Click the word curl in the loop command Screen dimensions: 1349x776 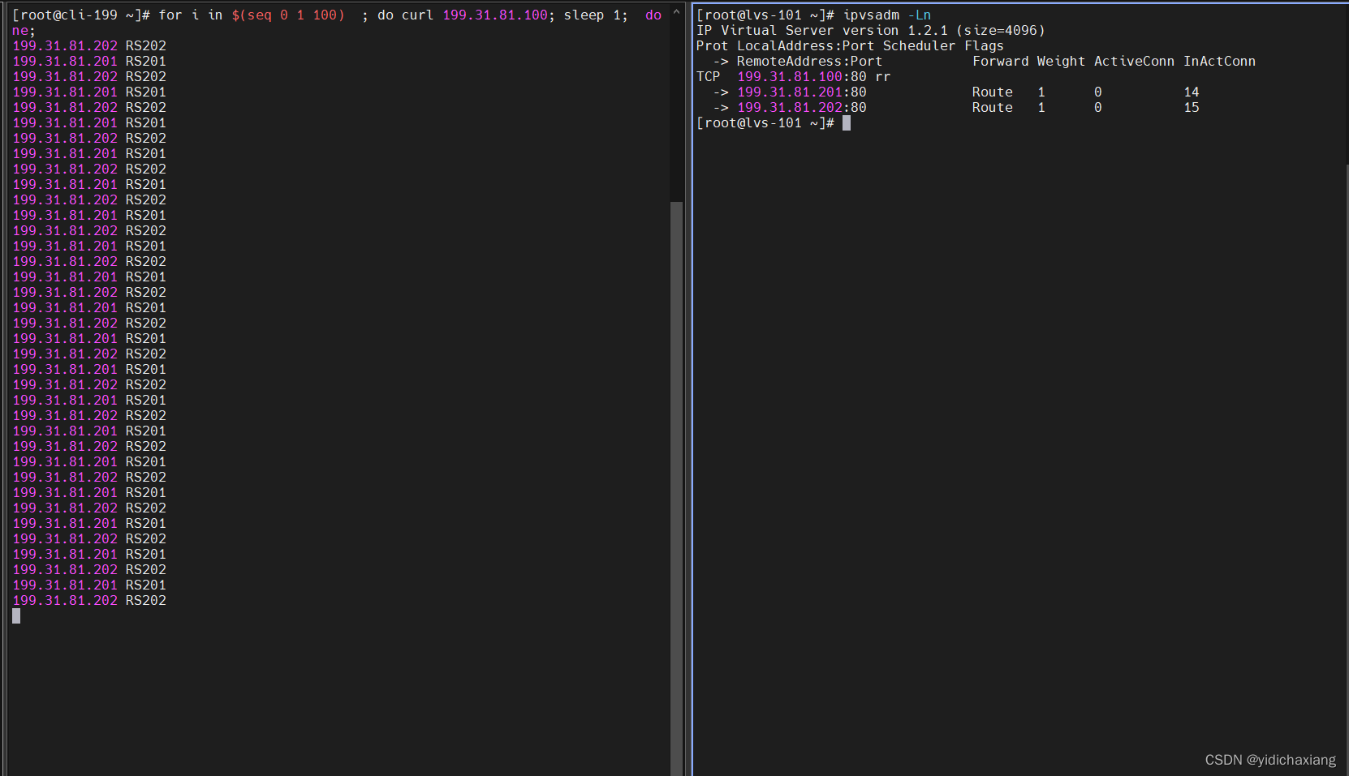[418, 15]
